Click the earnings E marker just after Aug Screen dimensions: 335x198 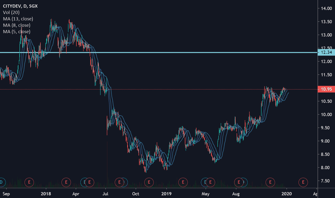coord(239,183)
